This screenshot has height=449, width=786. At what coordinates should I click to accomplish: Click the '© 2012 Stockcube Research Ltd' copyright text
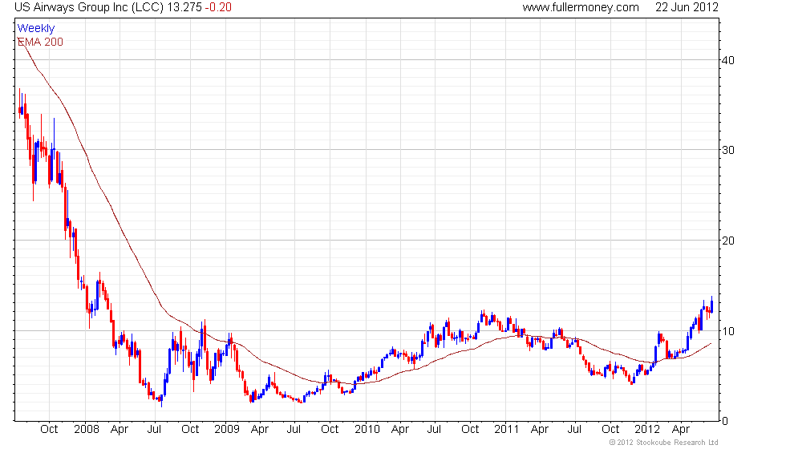pos(663,443)
